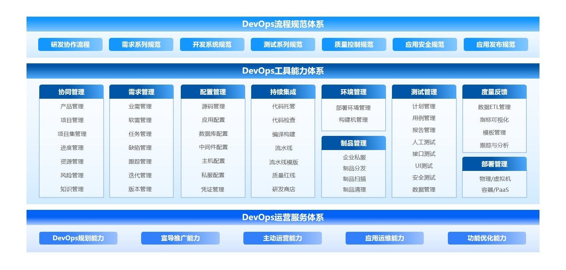Open the 制品管理 section header
Screen dimensions: 566x270
(353, 143)
